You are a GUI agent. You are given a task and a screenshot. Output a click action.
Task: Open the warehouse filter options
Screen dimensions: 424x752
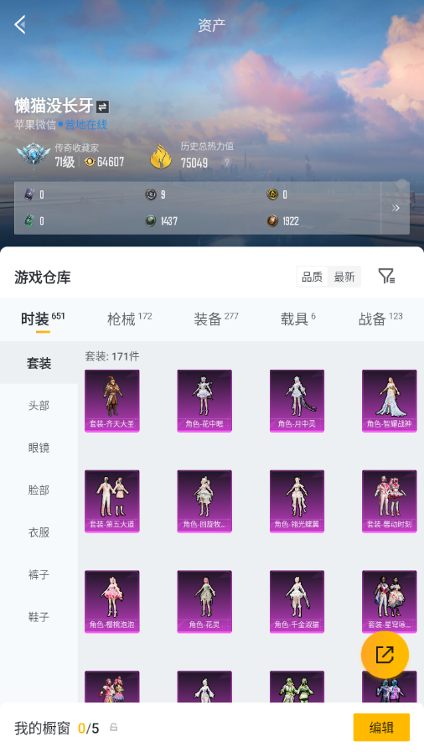(386, 276)
